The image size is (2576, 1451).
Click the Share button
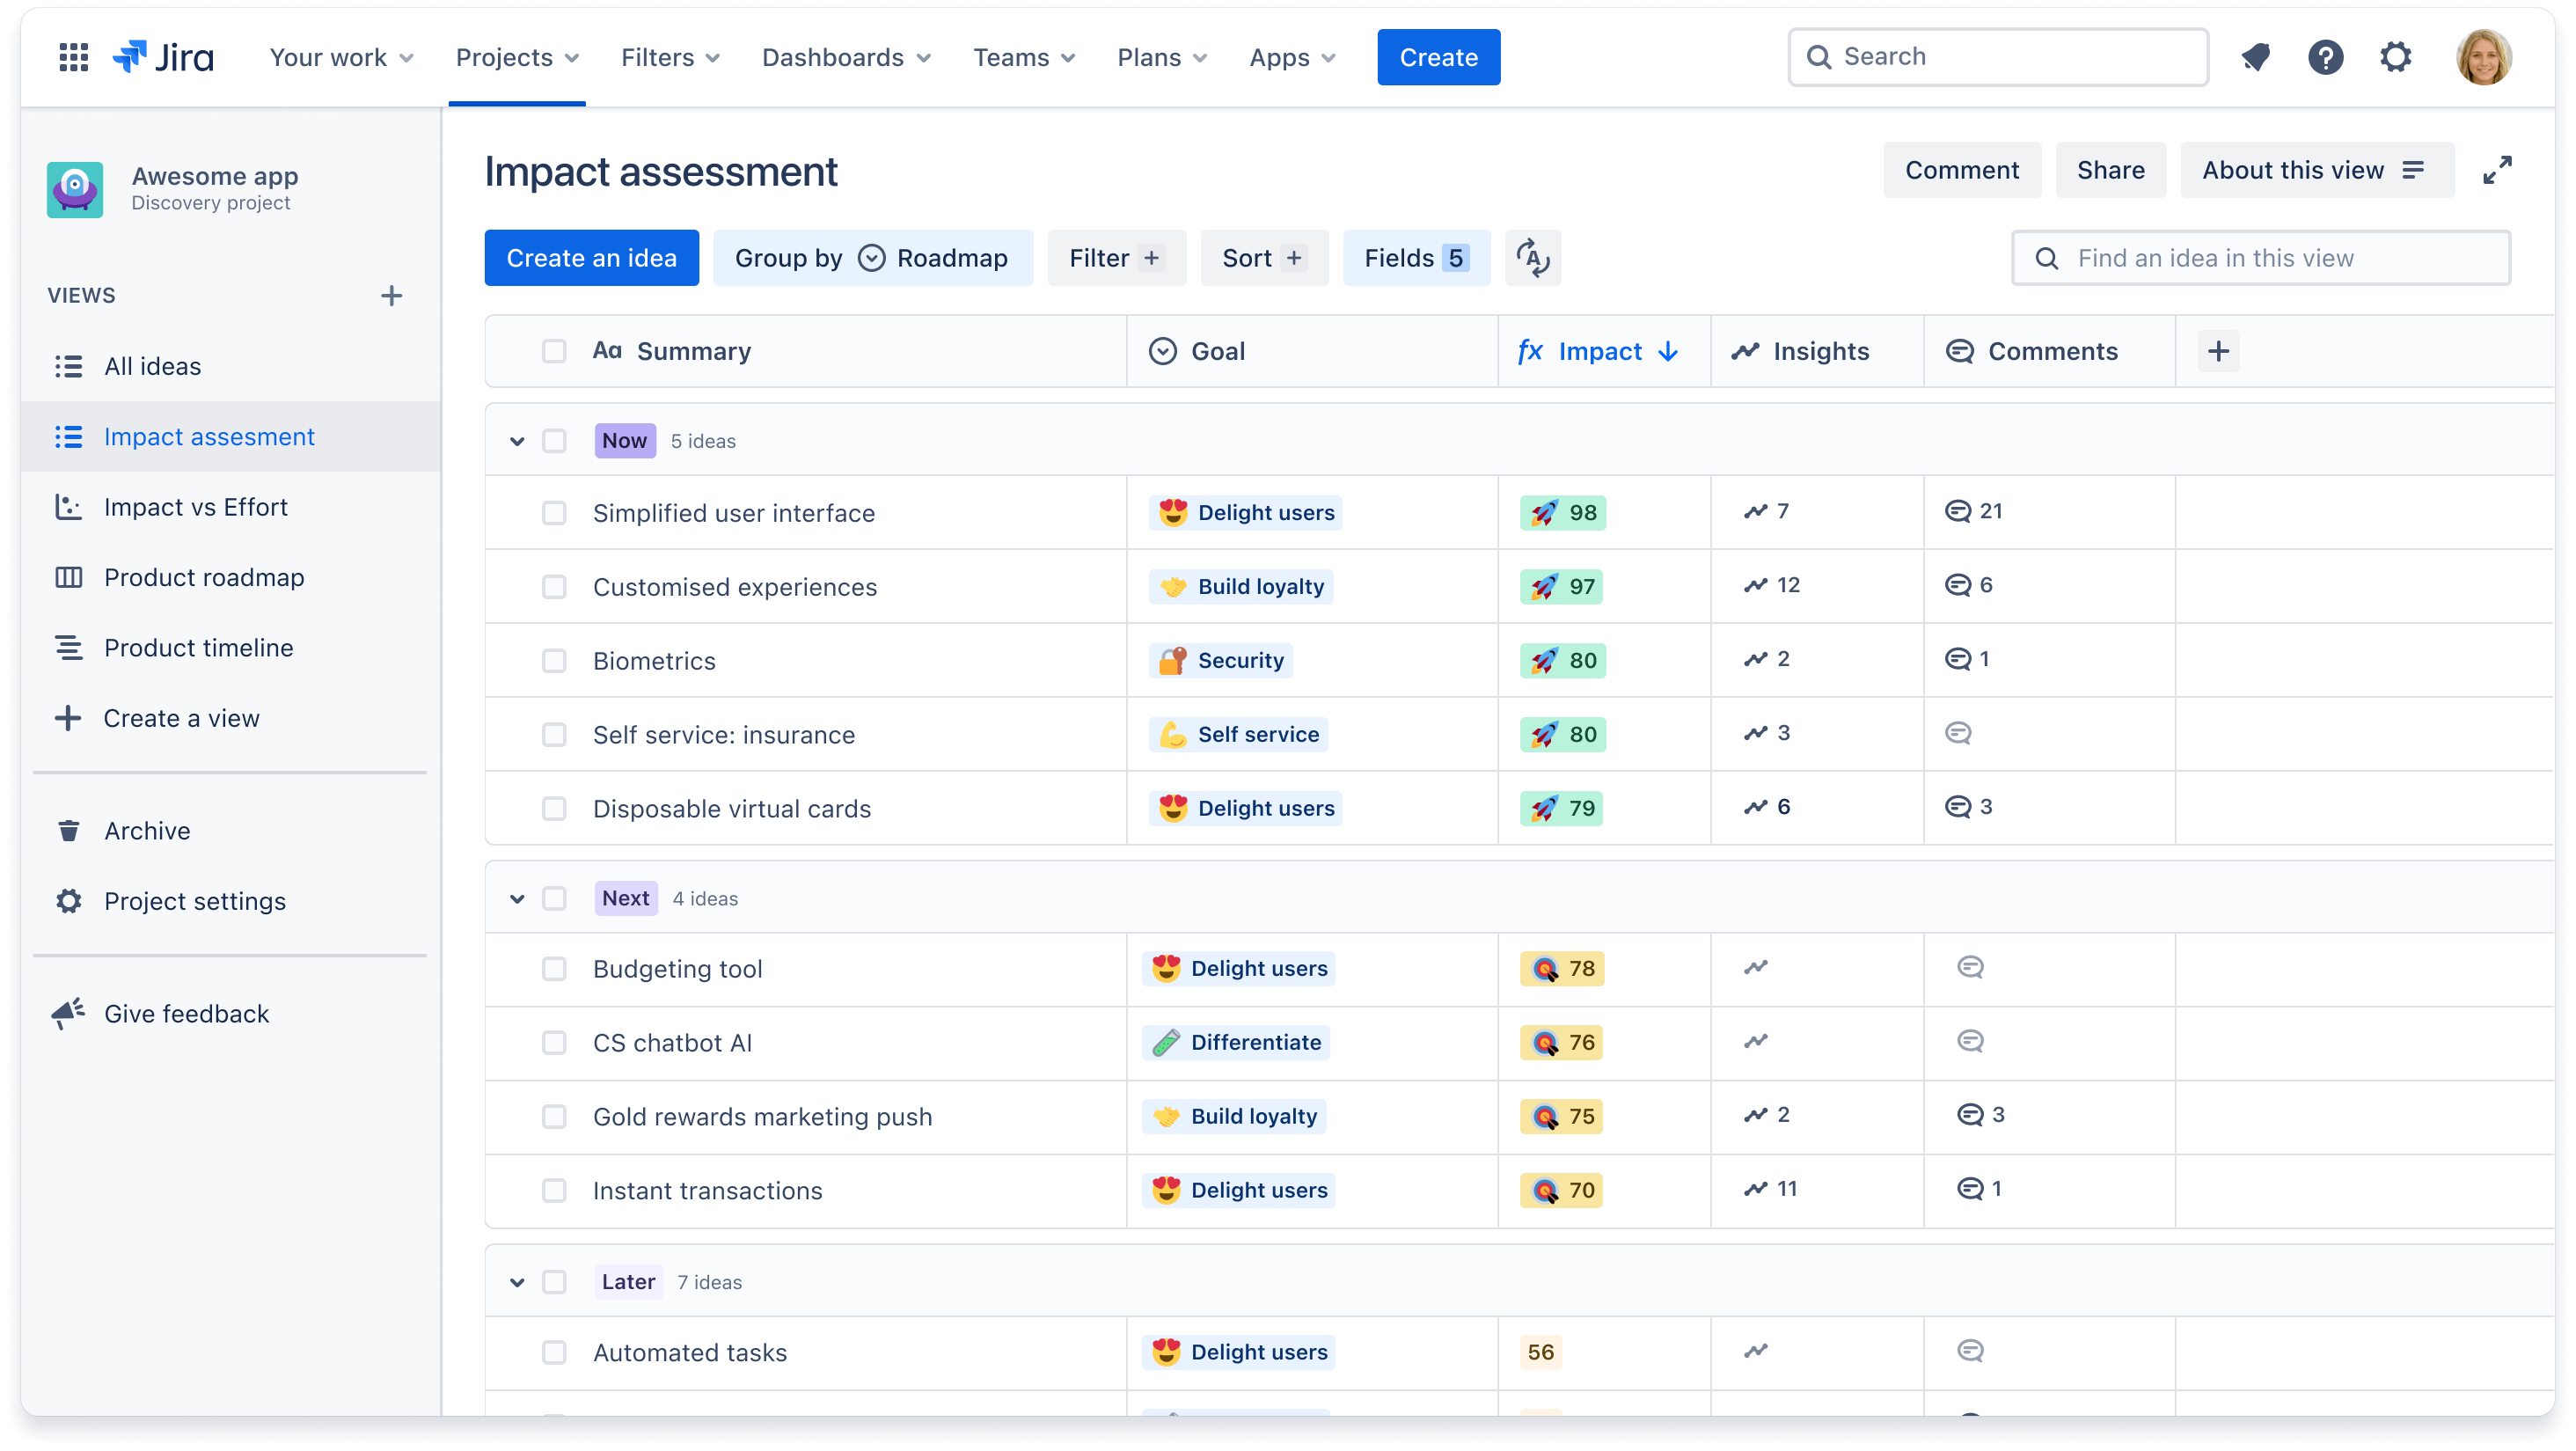coord(2111,170)
